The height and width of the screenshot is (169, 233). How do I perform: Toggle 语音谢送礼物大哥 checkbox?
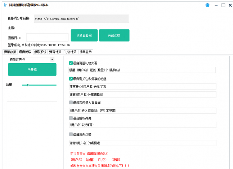(x=71, y=63)
